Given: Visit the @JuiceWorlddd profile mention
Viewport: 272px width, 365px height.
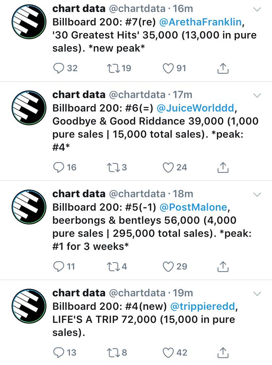Looking at the screenshot, I should tap(200, 108).
